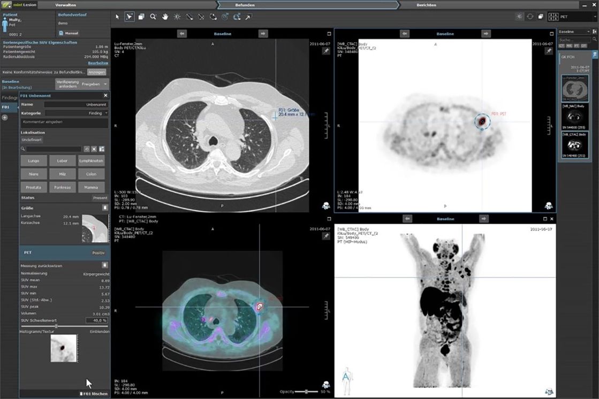The height and width of the screenshot is (399, 599).
Task: Click the Lunge localisation button
Action: 33,160
